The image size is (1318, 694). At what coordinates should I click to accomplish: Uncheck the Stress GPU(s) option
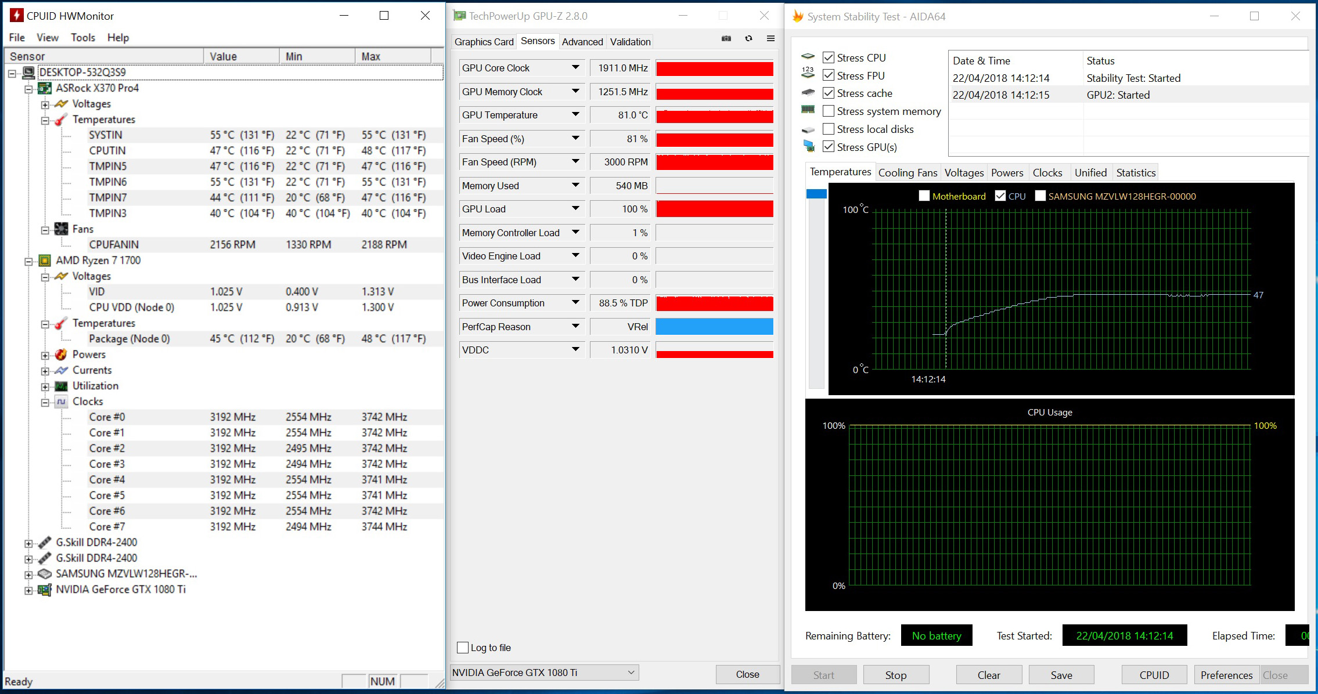click(x=829, y=147)
